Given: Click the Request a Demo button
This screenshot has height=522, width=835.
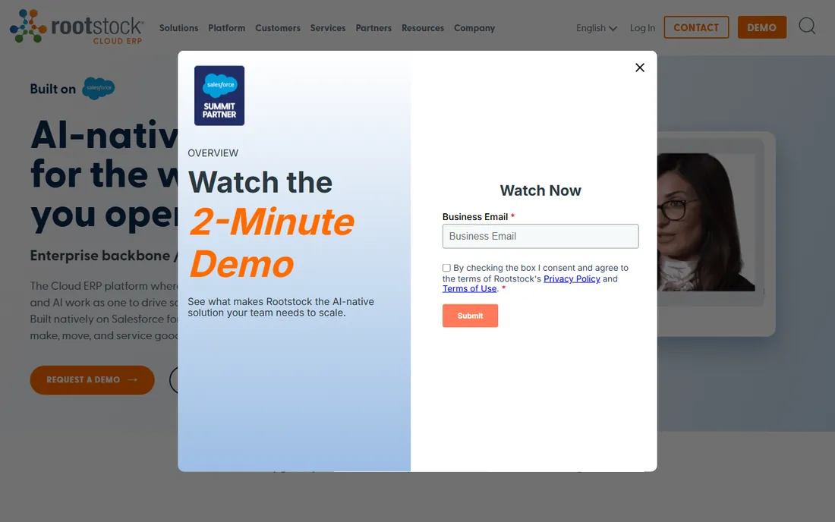Looking at the screenshot, I should 92,380.
